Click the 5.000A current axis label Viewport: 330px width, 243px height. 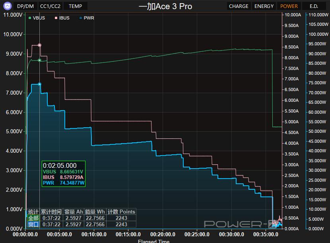click(x=291, y=122)
